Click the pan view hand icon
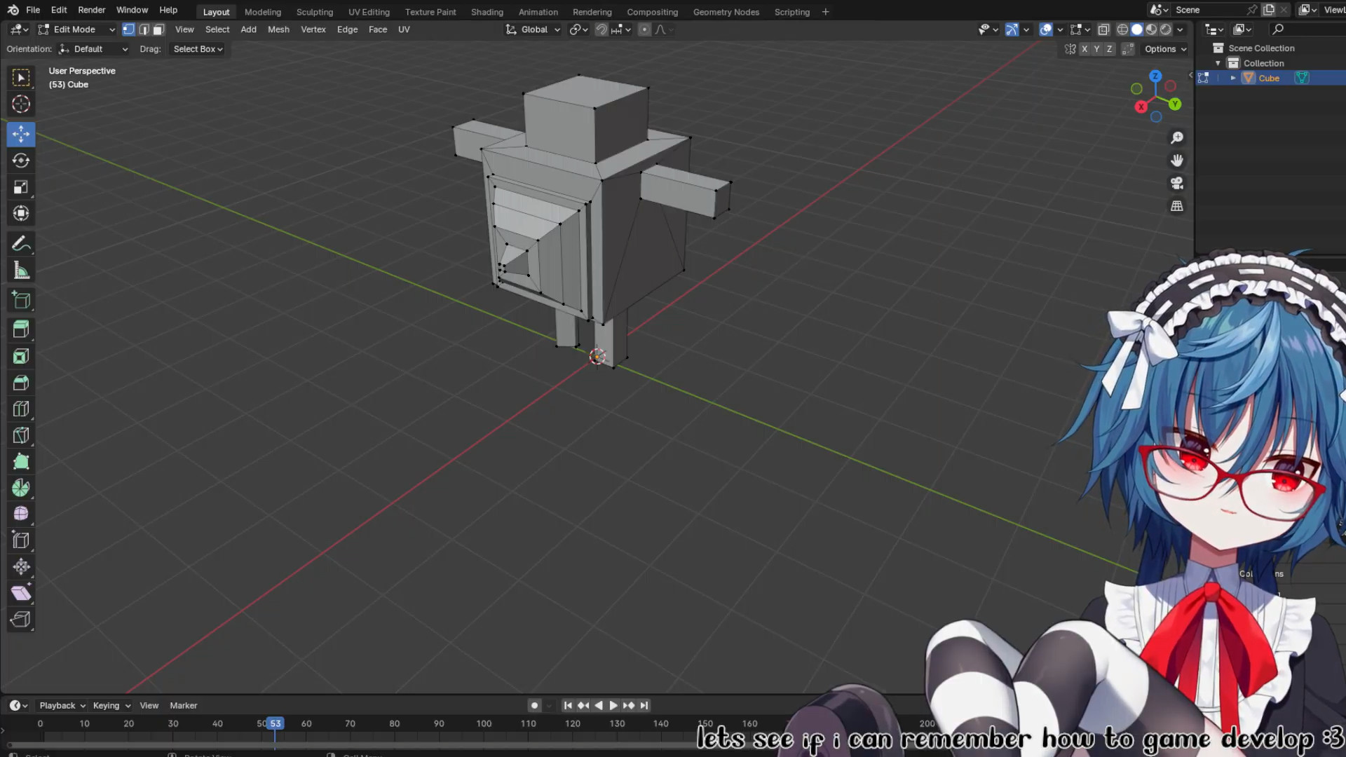Viewport: 1346px width, 757px height. point(1177,161)
